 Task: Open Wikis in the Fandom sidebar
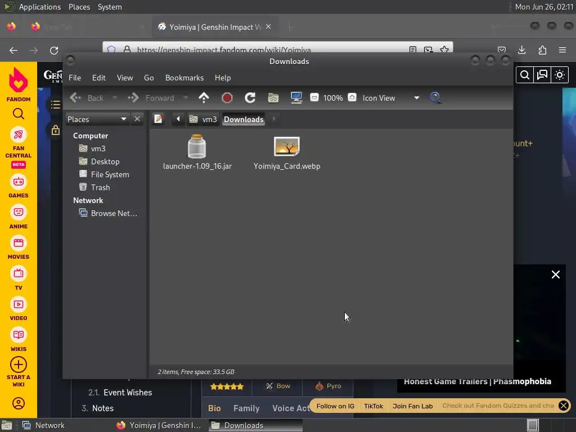tap(19, 340)
